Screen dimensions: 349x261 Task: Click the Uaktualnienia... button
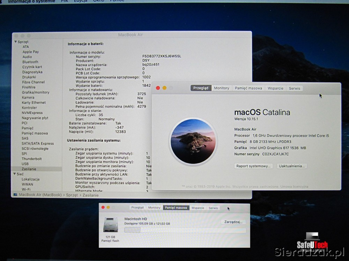292,166
